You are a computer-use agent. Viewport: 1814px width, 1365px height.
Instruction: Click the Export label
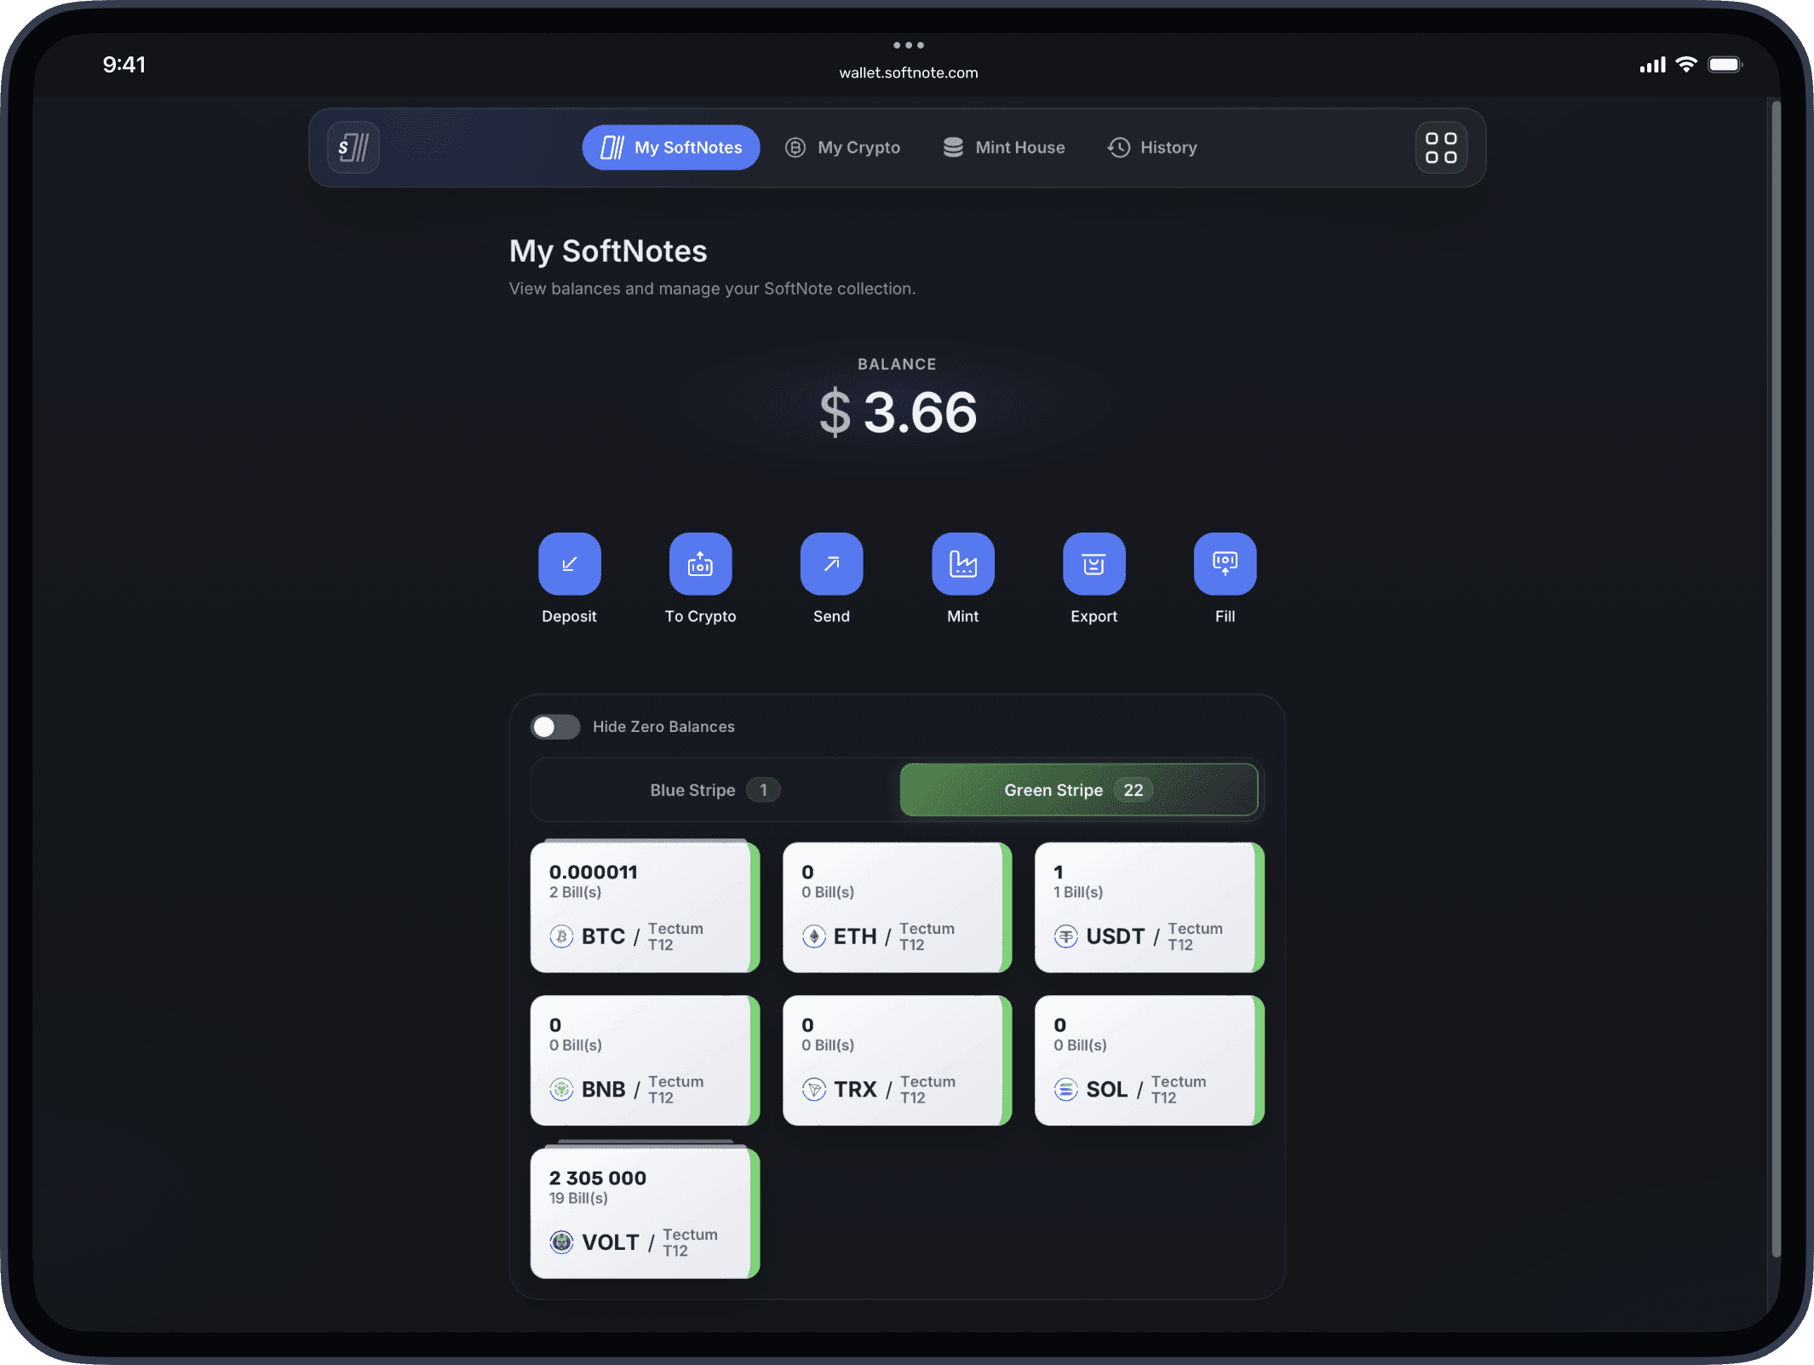1094,616
